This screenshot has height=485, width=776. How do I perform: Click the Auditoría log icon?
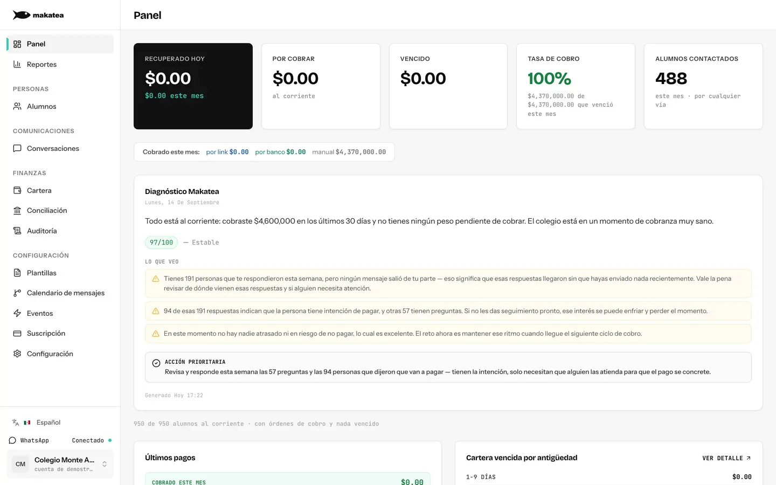[x=17, y=231]
